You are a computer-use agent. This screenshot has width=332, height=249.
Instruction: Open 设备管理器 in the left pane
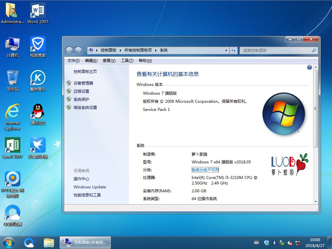pyautogui.click(x=83, y=83)
